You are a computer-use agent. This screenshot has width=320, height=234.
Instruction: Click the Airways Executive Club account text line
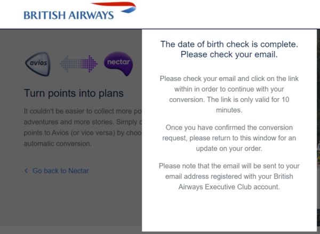(x=230, y=188)
